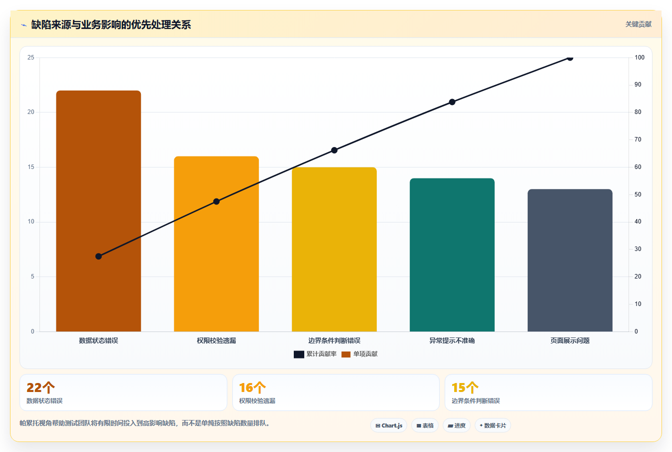Screen dimensions: 672x452
Task: Click the teal 异常提示不准确 bar
Action: [452, 255]
